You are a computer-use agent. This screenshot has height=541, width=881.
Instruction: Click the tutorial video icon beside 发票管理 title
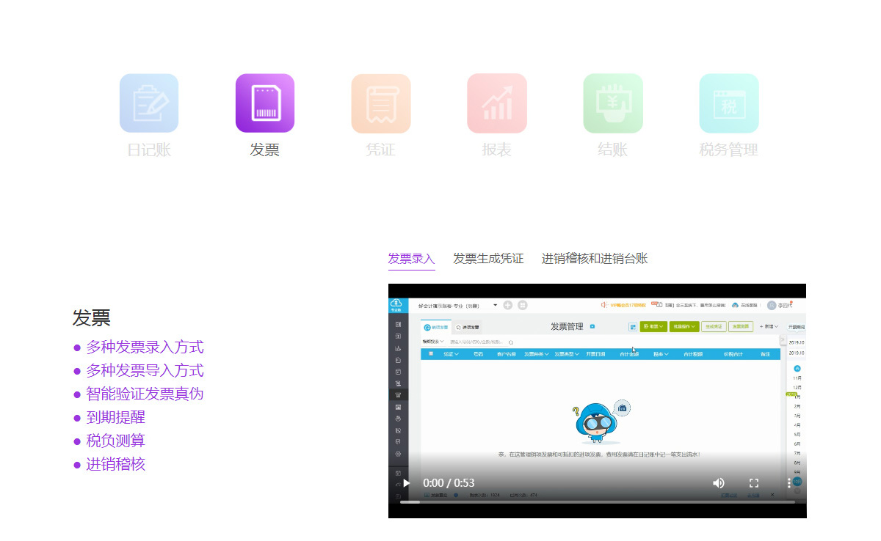pos(592,326)
